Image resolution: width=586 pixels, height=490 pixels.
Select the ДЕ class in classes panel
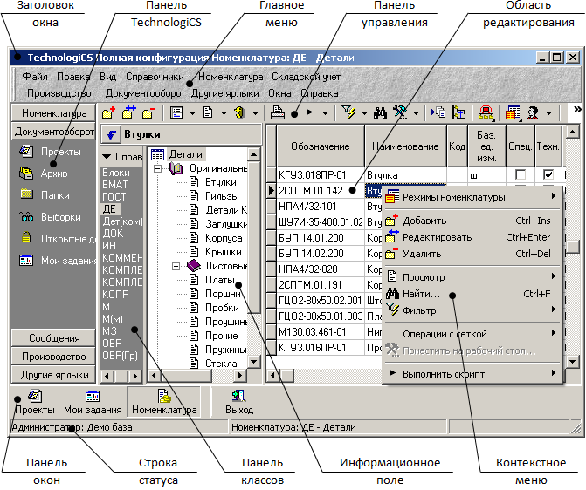109,209
